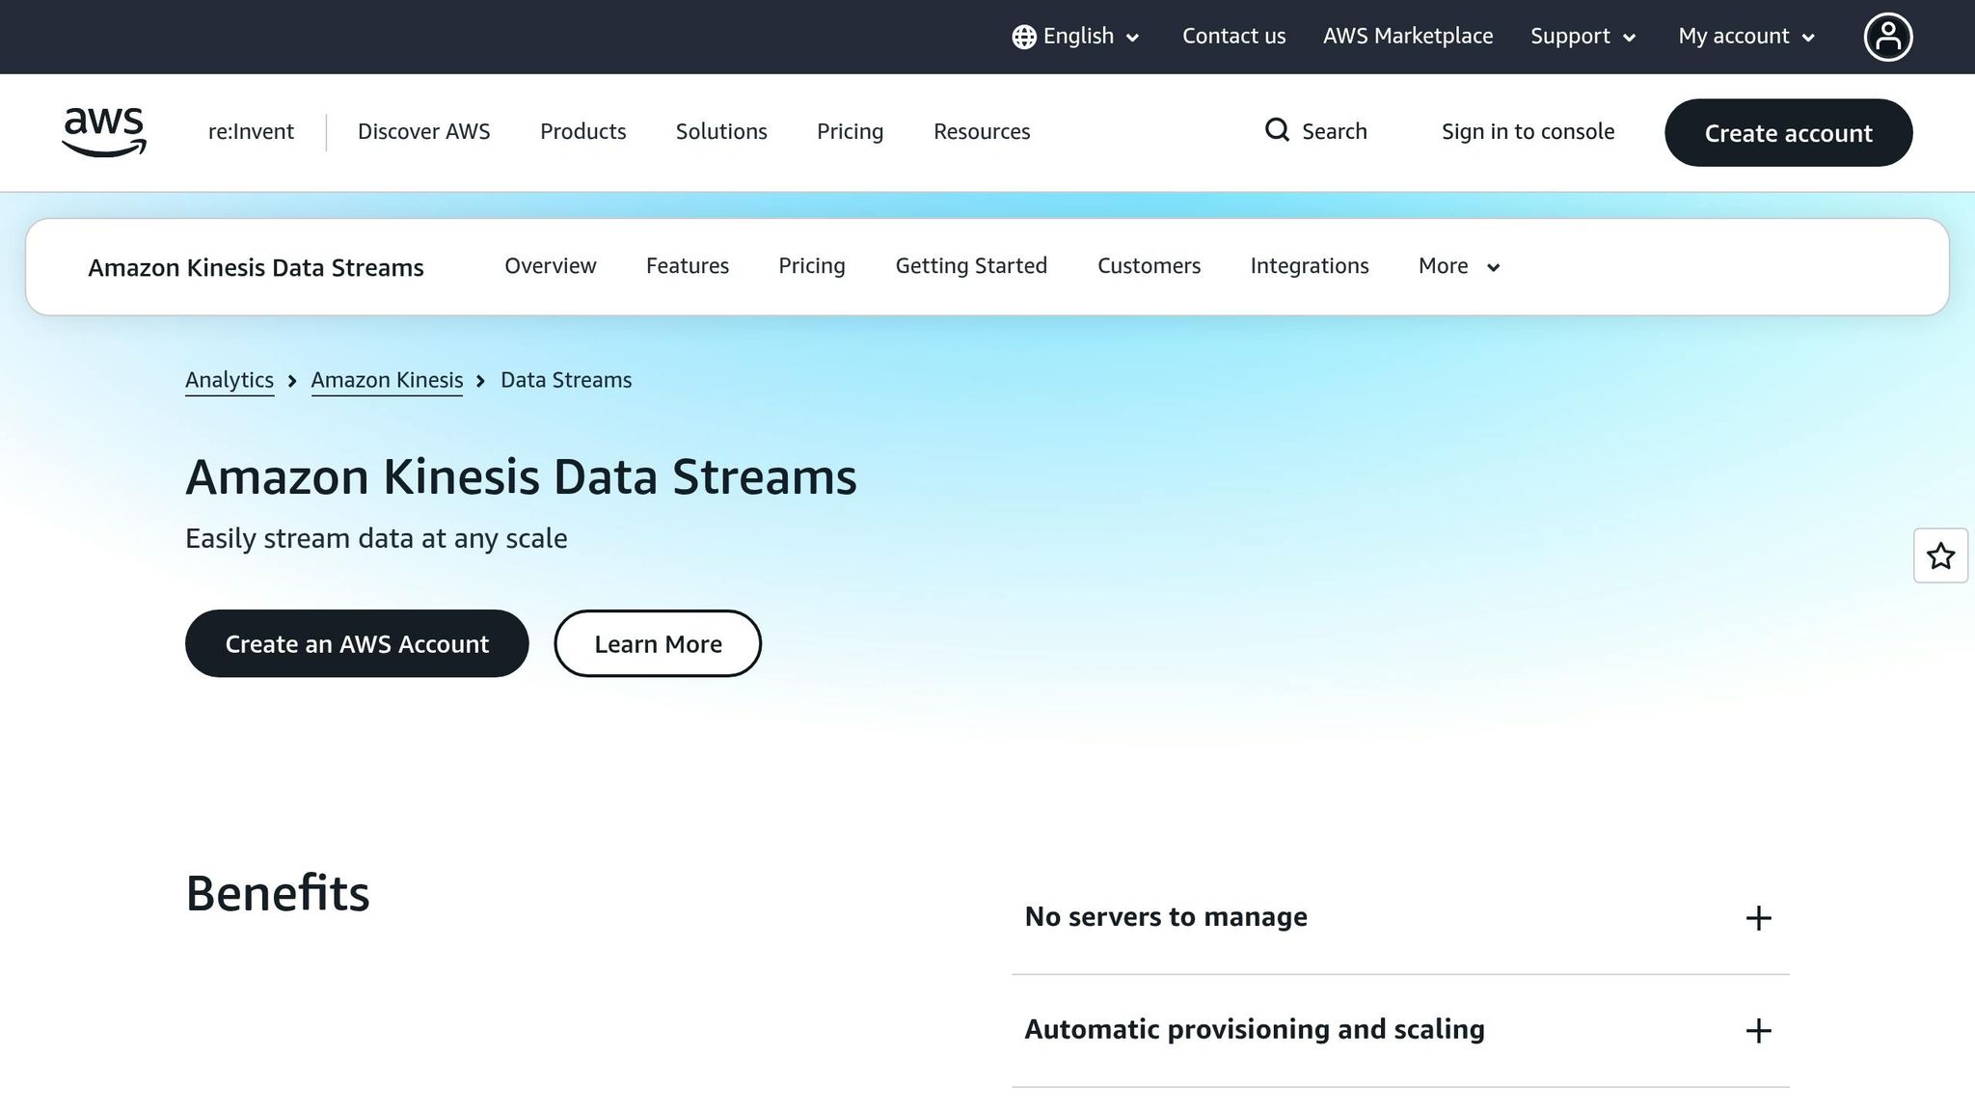The height and width of the screenshot is (1111, 1975).
Task: Follow the Amazon Kinesis breadcrumb link
Action: pos(387,380)
